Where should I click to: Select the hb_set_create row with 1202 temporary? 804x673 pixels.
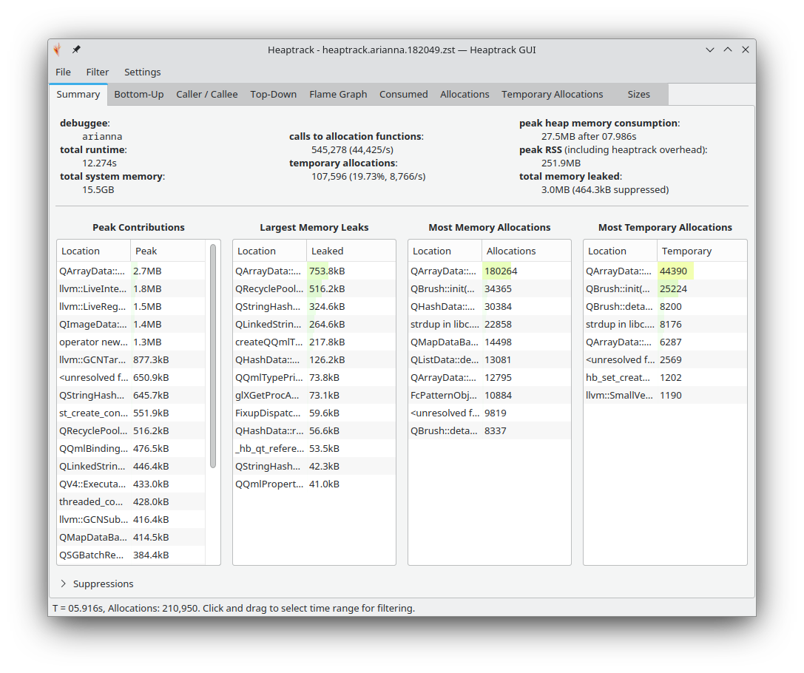click(664, 378)
